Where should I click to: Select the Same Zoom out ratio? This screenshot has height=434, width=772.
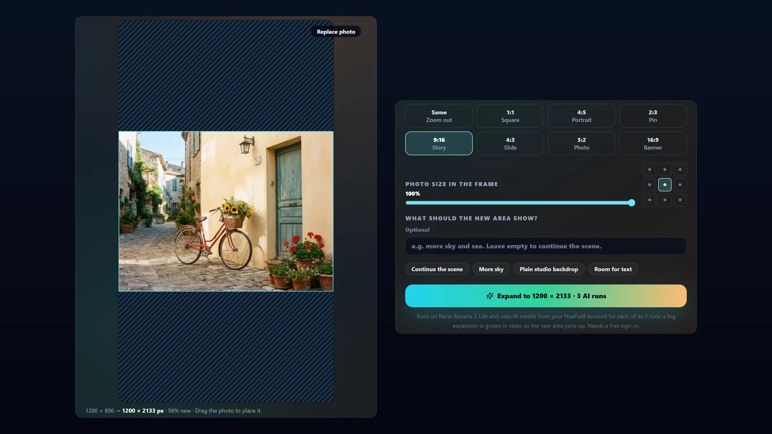coord(439,116)
